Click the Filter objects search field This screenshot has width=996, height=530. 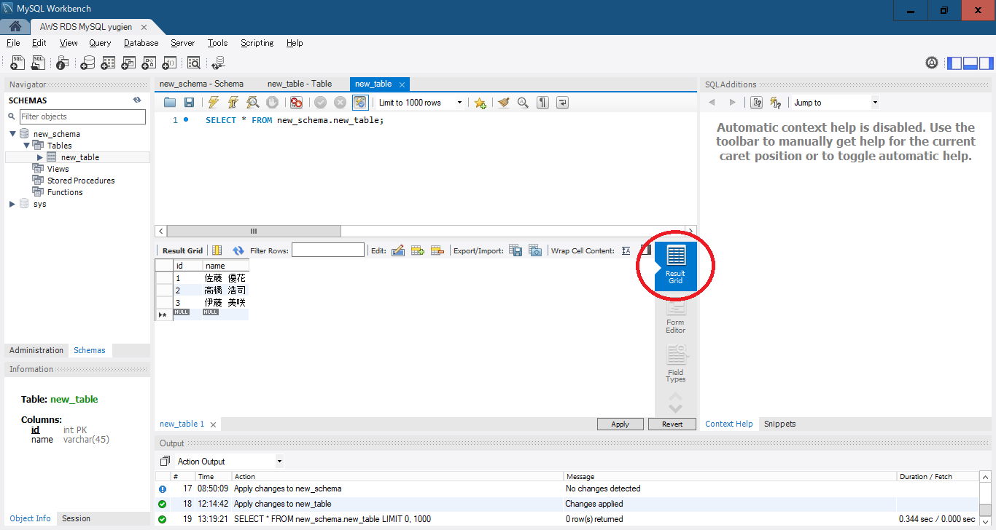[82, 116]
